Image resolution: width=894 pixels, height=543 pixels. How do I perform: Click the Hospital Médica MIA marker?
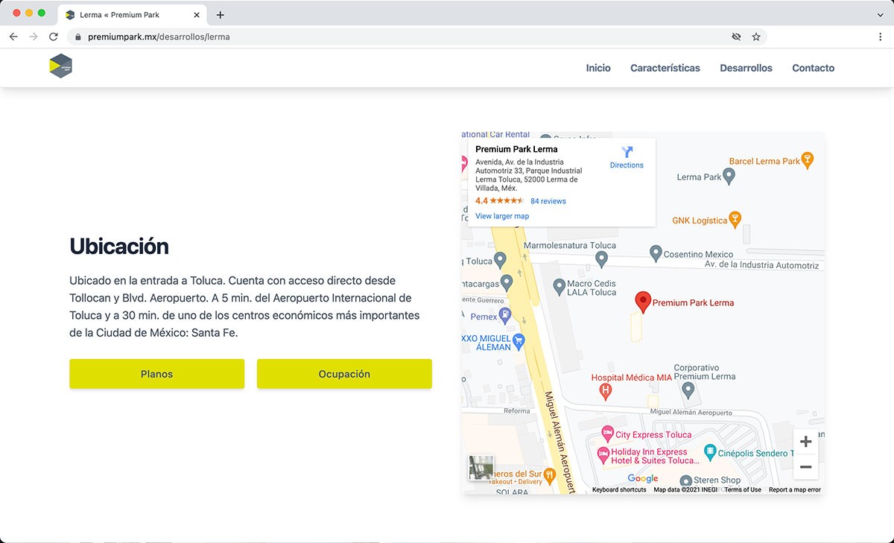coord(606,390)
